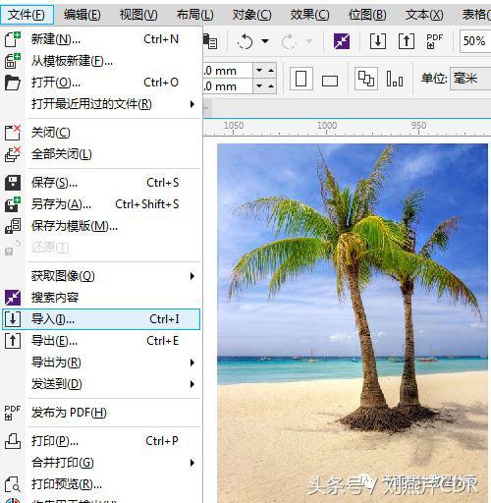Expand 发送到(D) submenu

101,384
